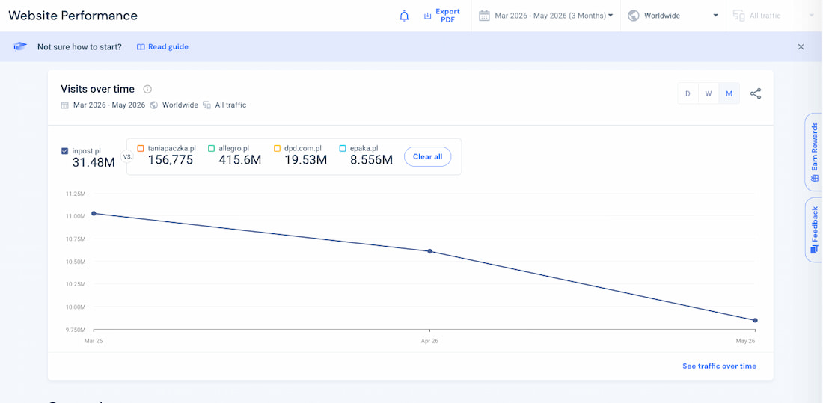The height and width of the screenshot is (403, 823).
Task: Click the 156,775 value for taniapaczka.pl
Action: click(x=170, y=160)
